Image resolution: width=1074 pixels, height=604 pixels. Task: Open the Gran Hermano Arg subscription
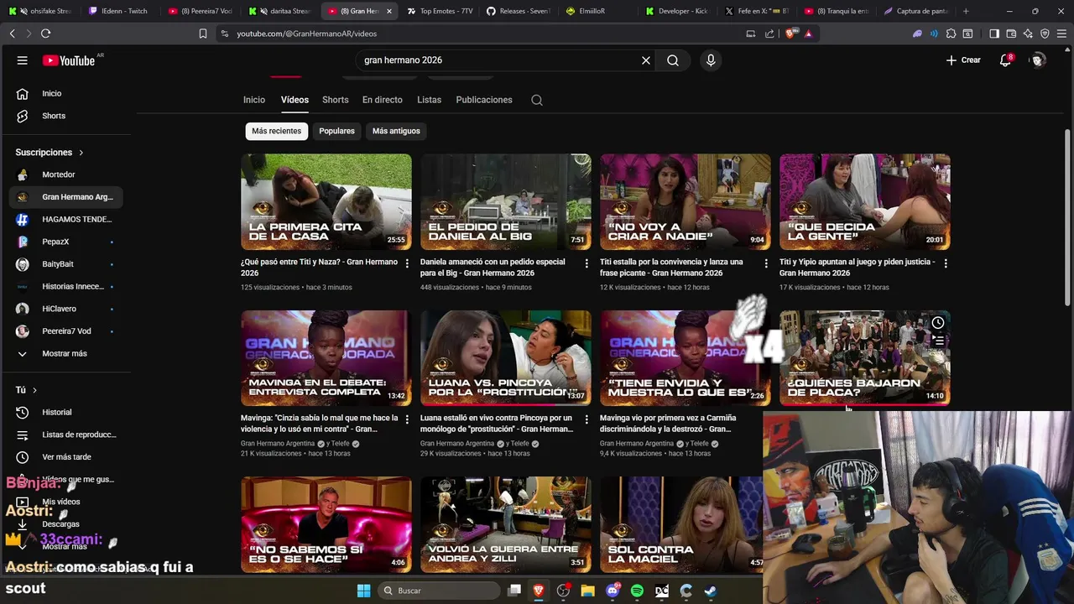65,197
